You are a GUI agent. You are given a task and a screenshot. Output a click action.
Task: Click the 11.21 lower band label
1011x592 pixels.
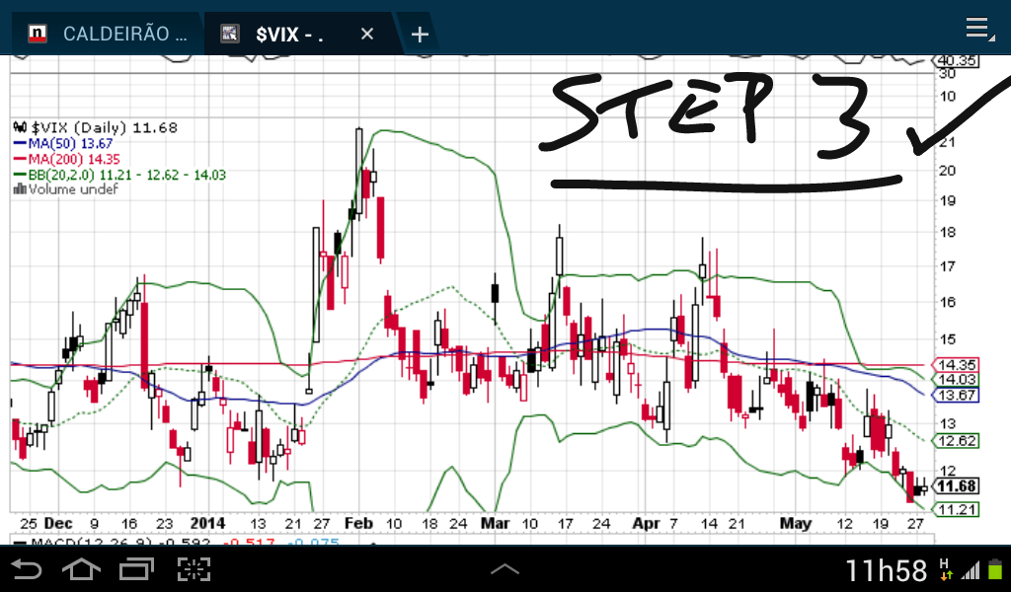point(956,510)
